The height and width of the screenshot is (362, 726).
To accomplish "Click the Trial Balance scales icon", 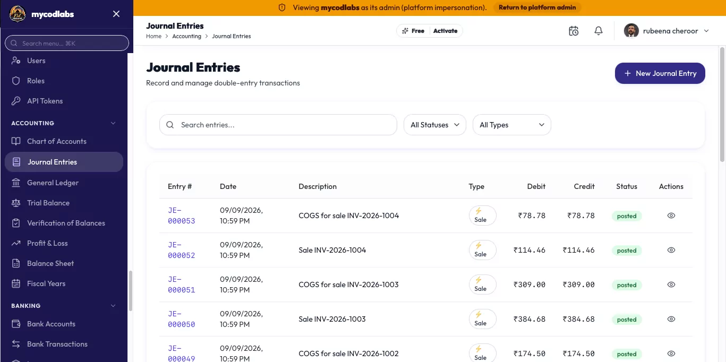I will pyautogui.click(x=16, y=203).
